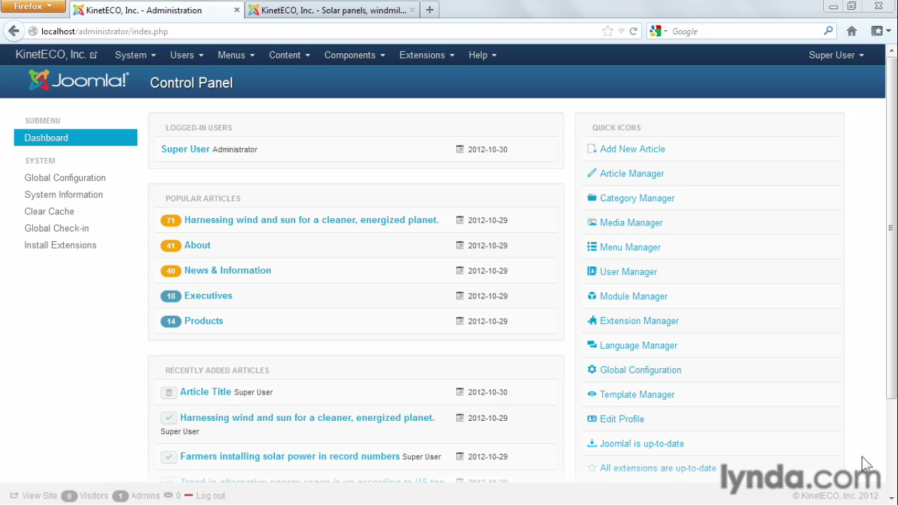Click the Global Configuration gear icon
Image resolution: width=898 pixels, height=505 pixels.
[592, 370]
